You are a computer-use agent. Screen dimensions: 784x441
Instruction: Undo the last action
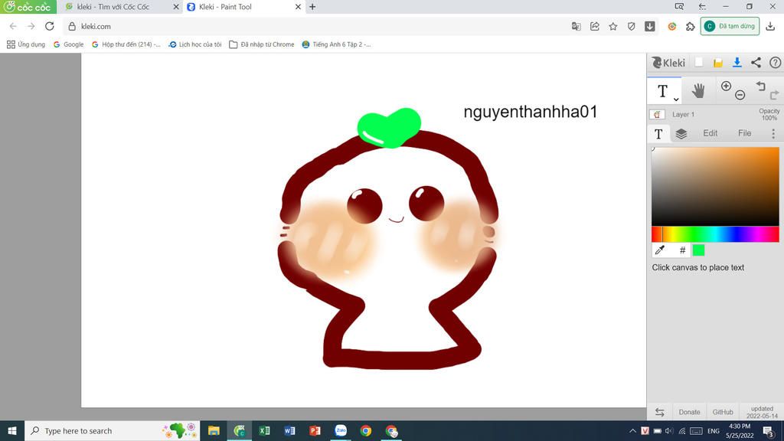point(760,86)
